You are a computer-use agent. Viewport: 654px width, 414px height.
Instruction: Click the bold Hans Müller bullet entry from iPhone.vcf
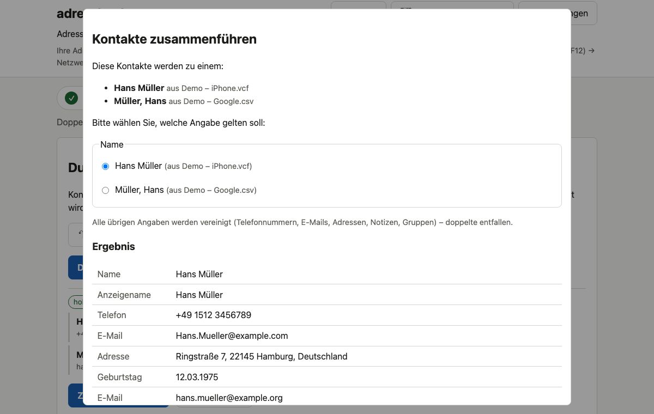[x=139, y=88]
